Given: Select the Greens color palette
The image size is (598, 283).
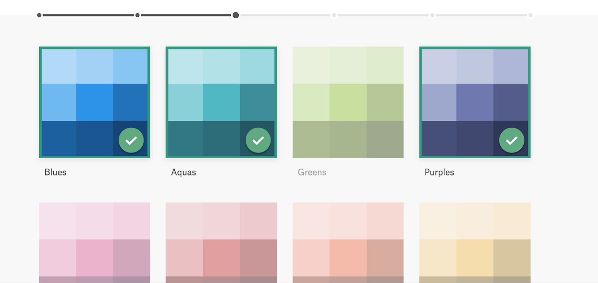Looking at the screenshot, I should tap(348, 102).
